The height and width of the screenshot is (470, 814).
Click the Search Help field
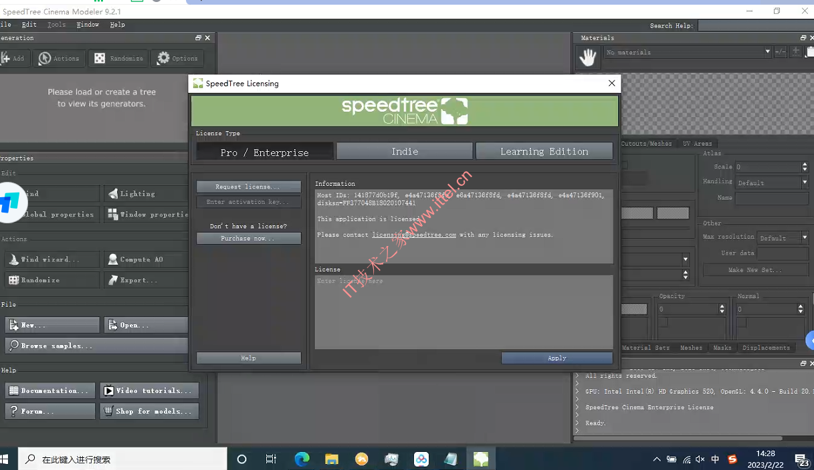point(756,25)
